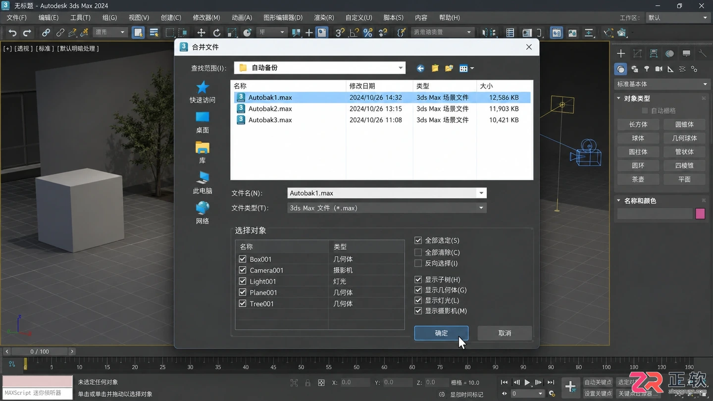Open the 帮助(H) menu
Screen dimensions: 713x401
pos(450,17)
